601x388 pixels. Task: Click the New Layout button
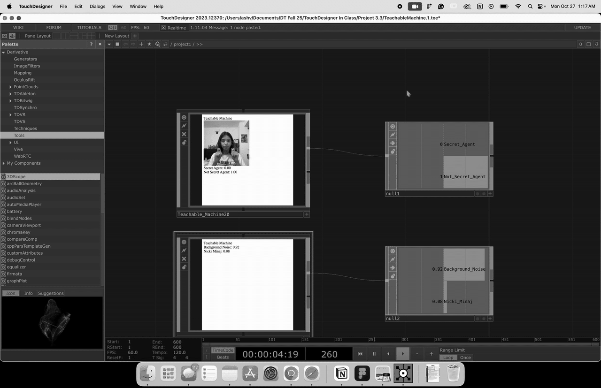[x=117, y=36]
